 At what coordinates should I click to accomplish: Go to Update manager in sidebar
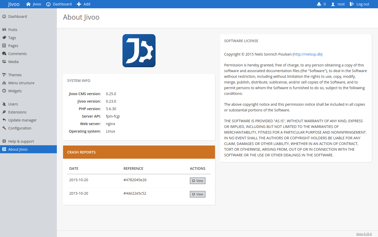(x=22, y=120)
